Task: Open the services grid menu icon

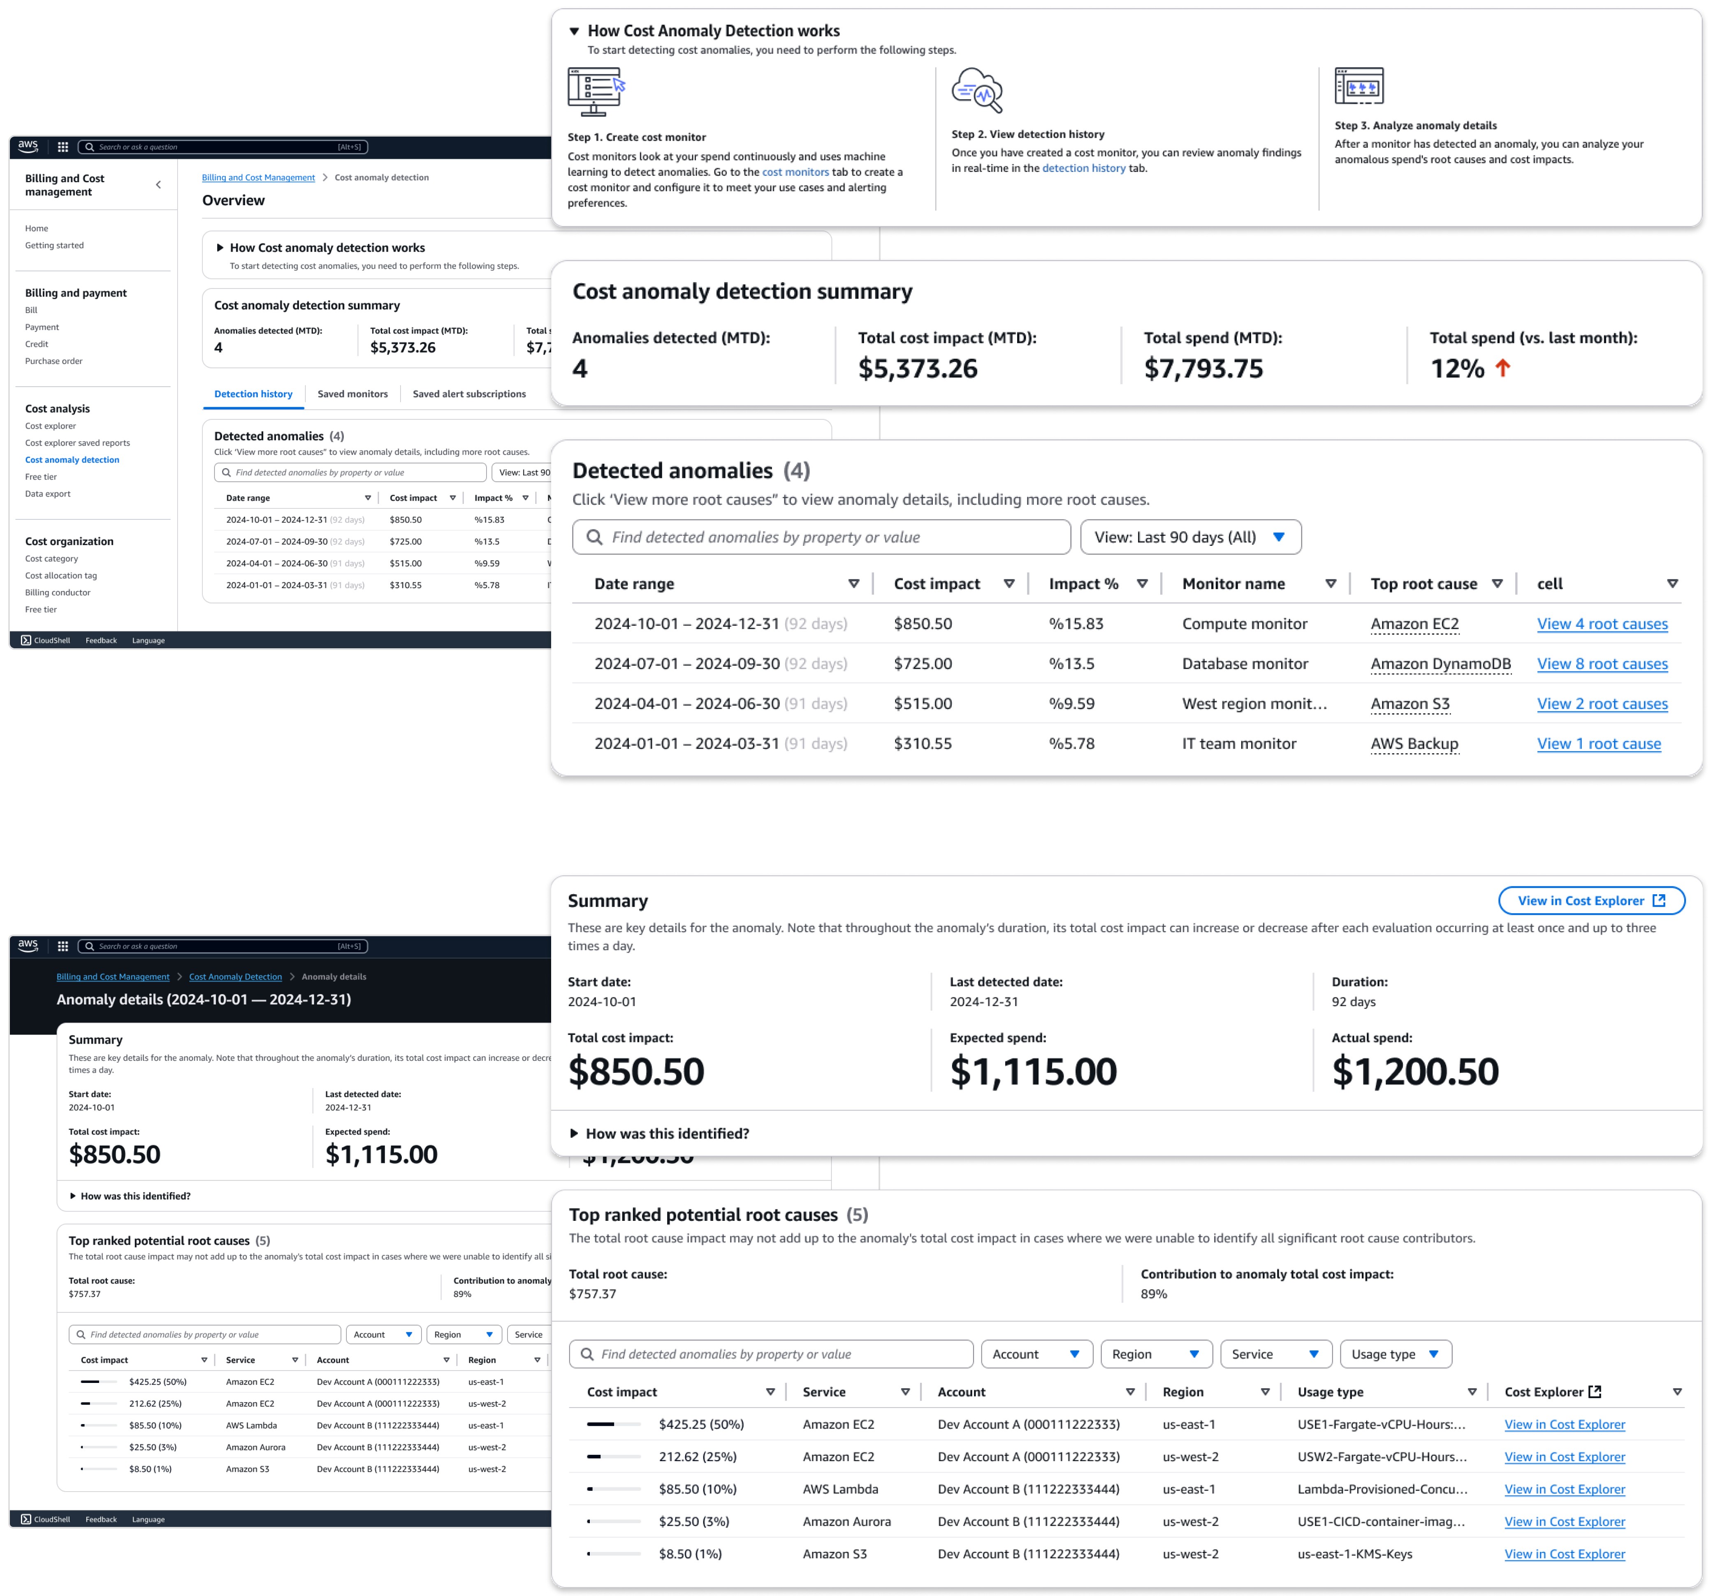Action: [x=63, y=147]
